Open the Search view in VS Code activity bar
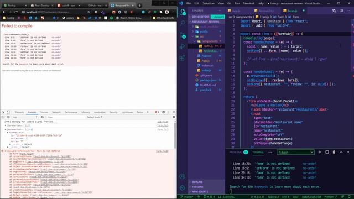 183,23
